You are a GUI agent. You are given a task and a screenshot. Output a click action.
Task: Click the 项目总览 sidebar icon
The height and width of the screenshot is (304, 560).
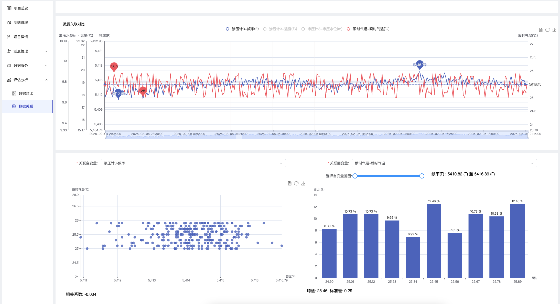point(9,8)
